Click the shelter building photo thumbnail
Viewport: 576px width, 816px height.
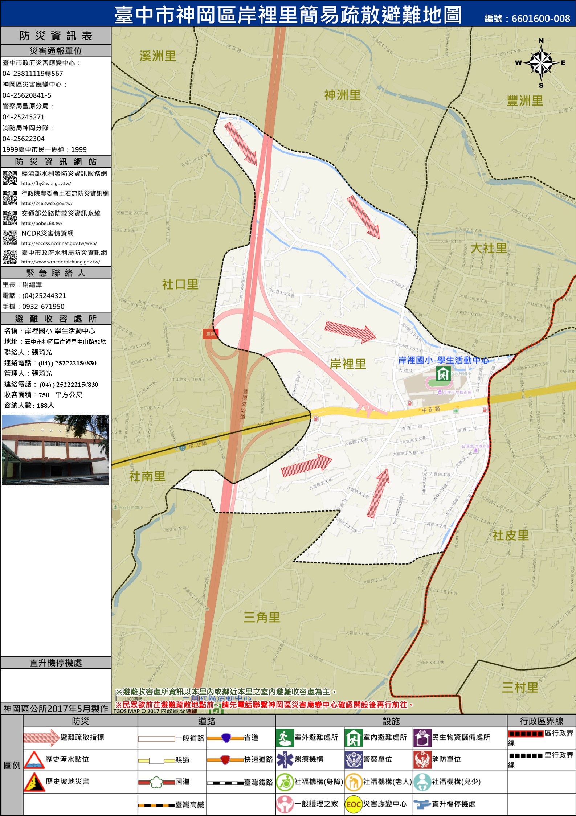pyautogui.click(x=55, y=450)
